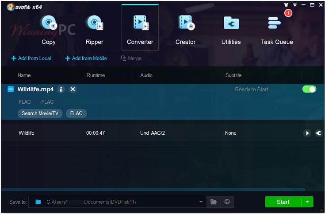Image resolution: width=325 pixels, height=214 pixels.
Task: Click the globe web upload icon
Action: tap(227, 202)
